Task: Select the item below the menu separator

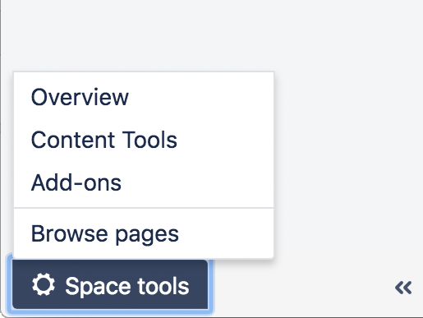Action: click(x=144, y=233)
